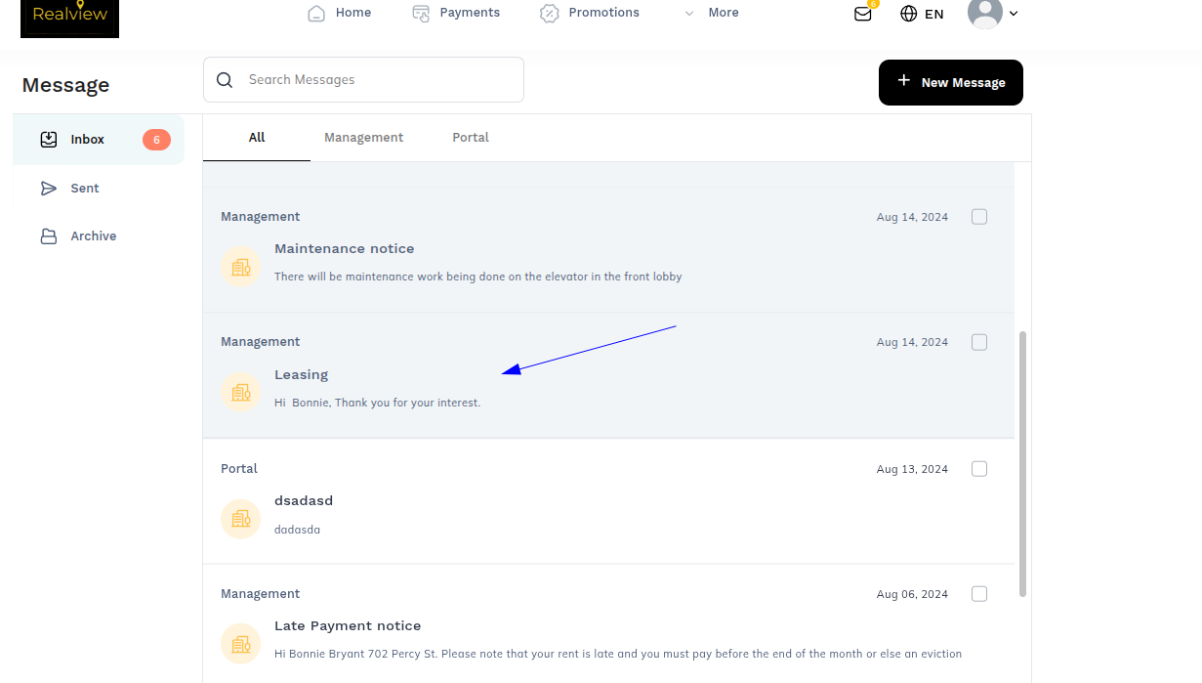Switch to the Portal tab
This screenshot has width=1202, height=683.
tap(471, 138)
